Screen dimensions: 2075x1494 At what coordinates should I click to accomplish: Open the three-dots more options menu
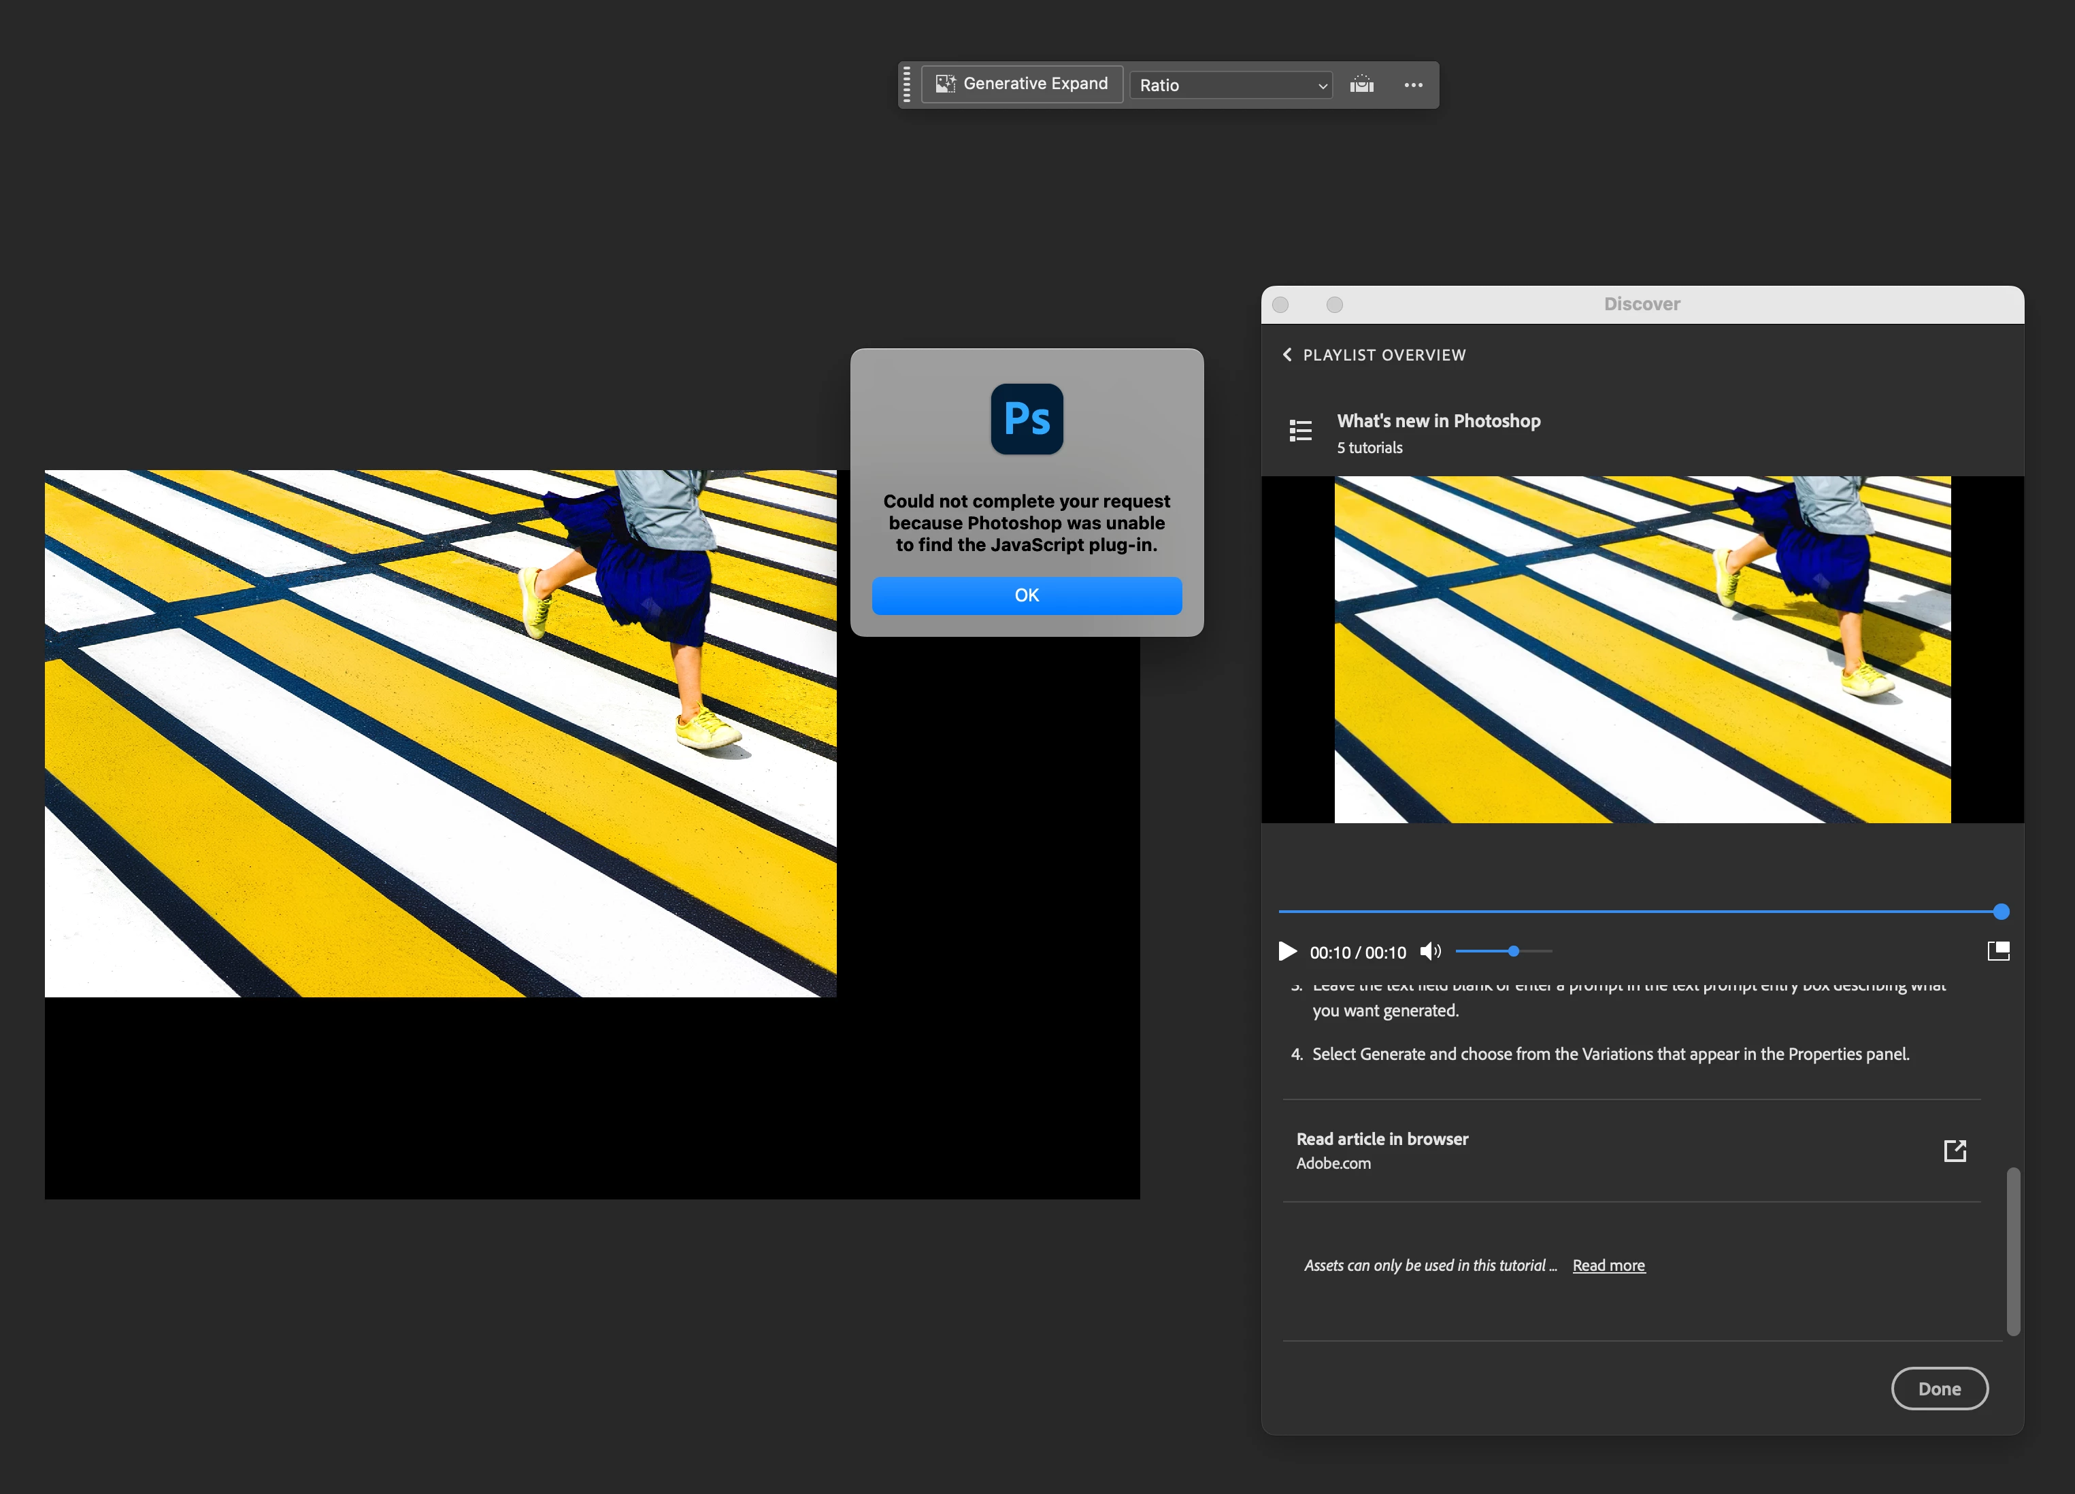[1412, 85]
